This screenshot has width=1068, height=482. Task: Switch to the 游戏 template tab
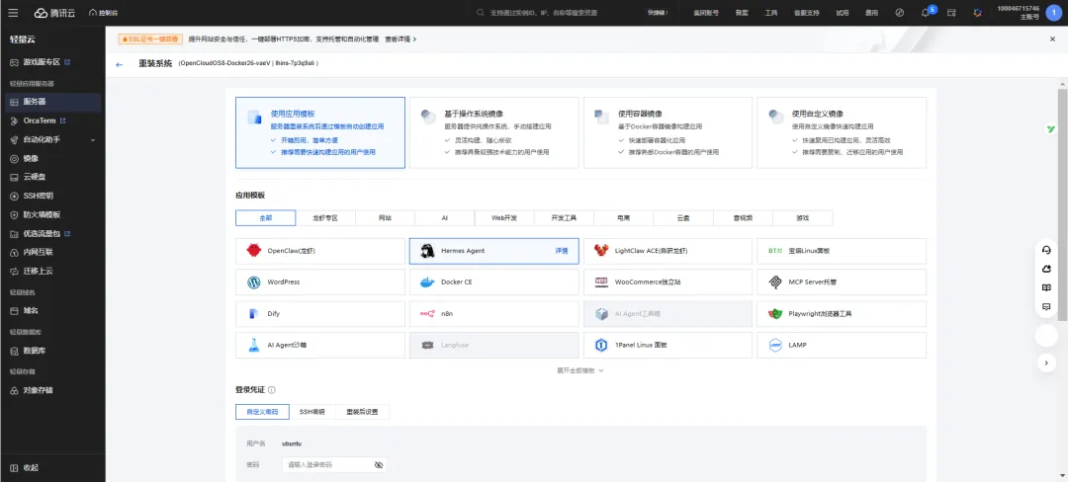[802, 218]
